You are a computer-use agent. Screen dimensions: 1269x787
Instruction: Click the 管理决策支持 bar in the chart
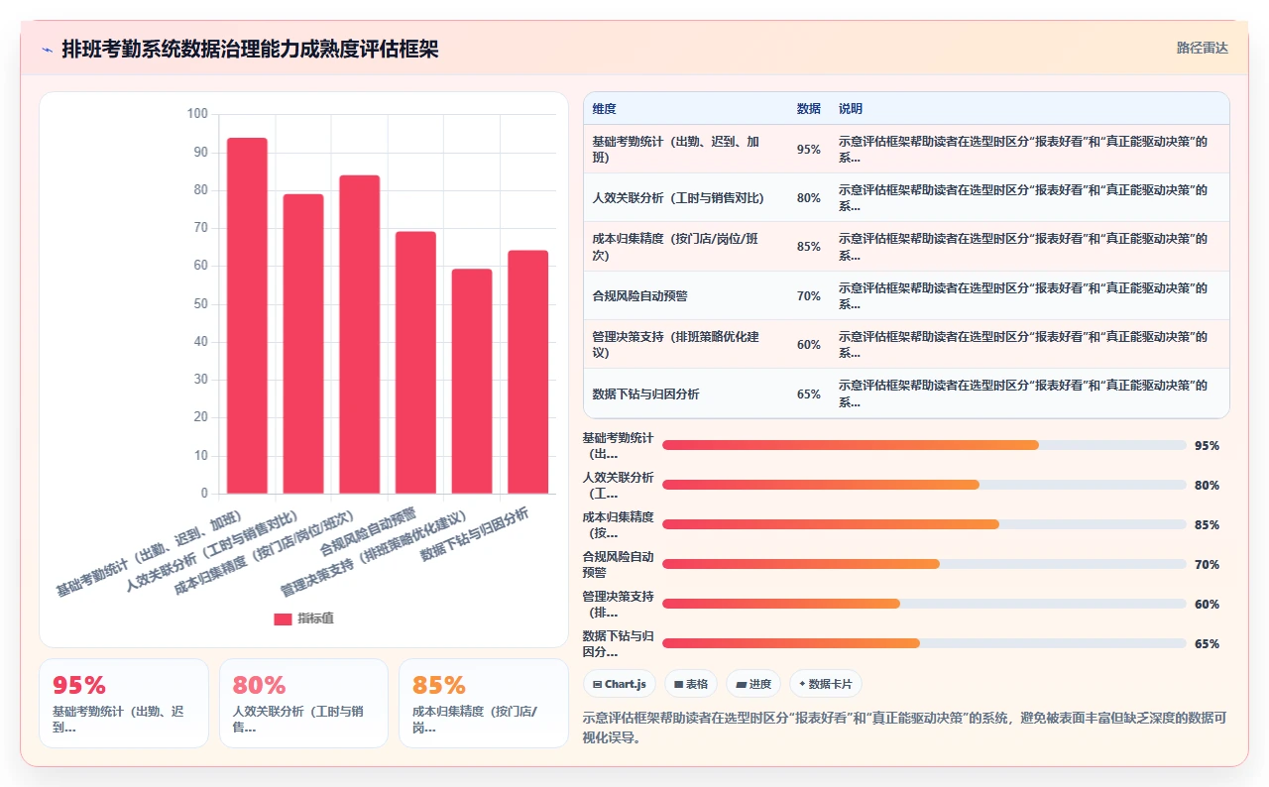472,382
